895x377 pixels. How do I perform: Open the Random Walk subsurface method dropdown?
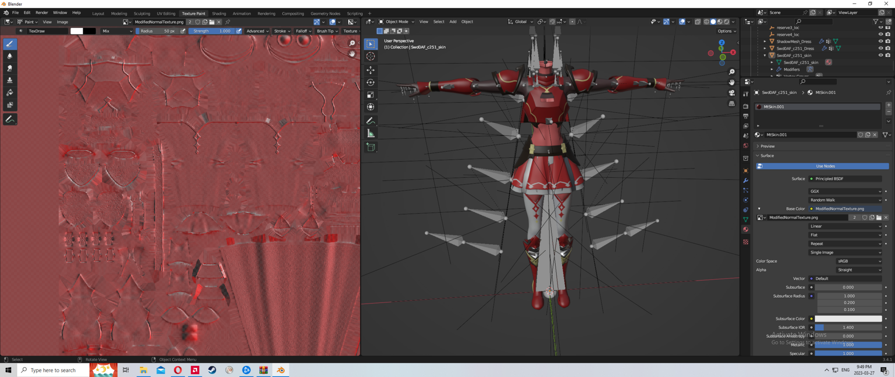845,200
